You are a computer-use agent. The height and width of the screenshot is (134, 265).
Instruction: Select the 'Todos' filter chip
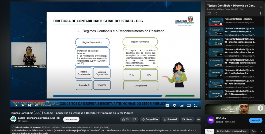coord(210,131)
